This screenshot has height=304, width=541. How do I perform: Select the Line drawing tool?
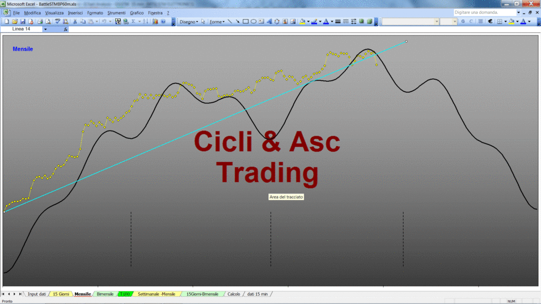click(x=230, y=21)
